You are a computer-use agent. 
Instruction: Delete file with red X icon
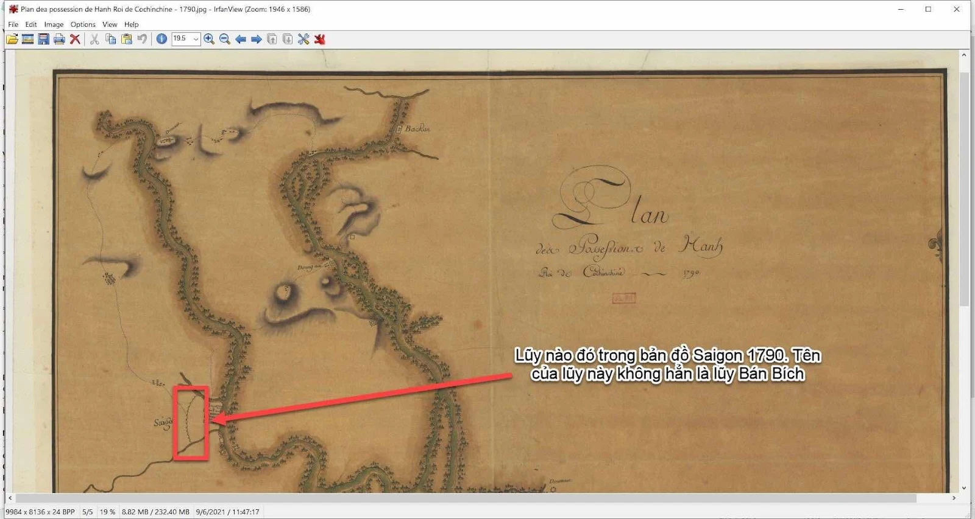pyautogui.click(x=75, y=39)
